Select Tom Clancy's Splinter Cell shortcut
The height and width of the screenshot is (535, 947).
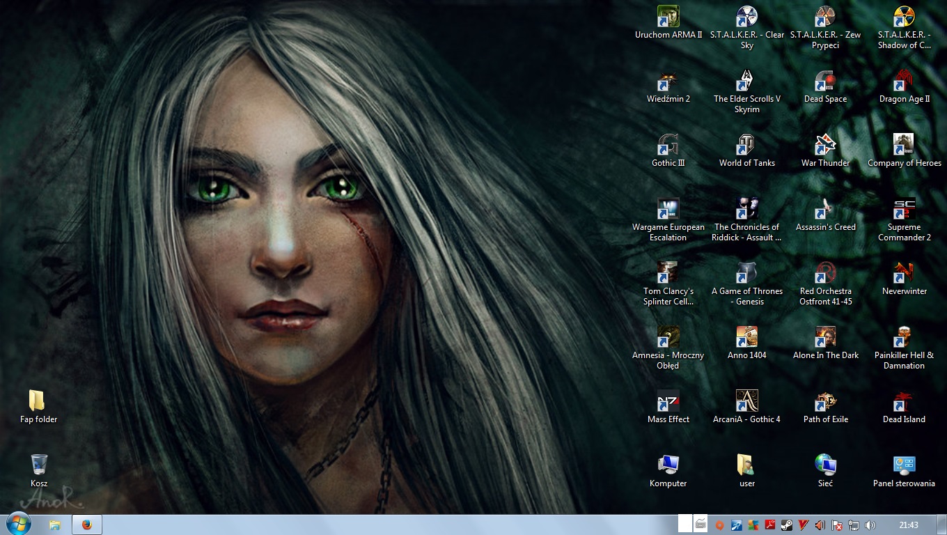tap(668, 284)
